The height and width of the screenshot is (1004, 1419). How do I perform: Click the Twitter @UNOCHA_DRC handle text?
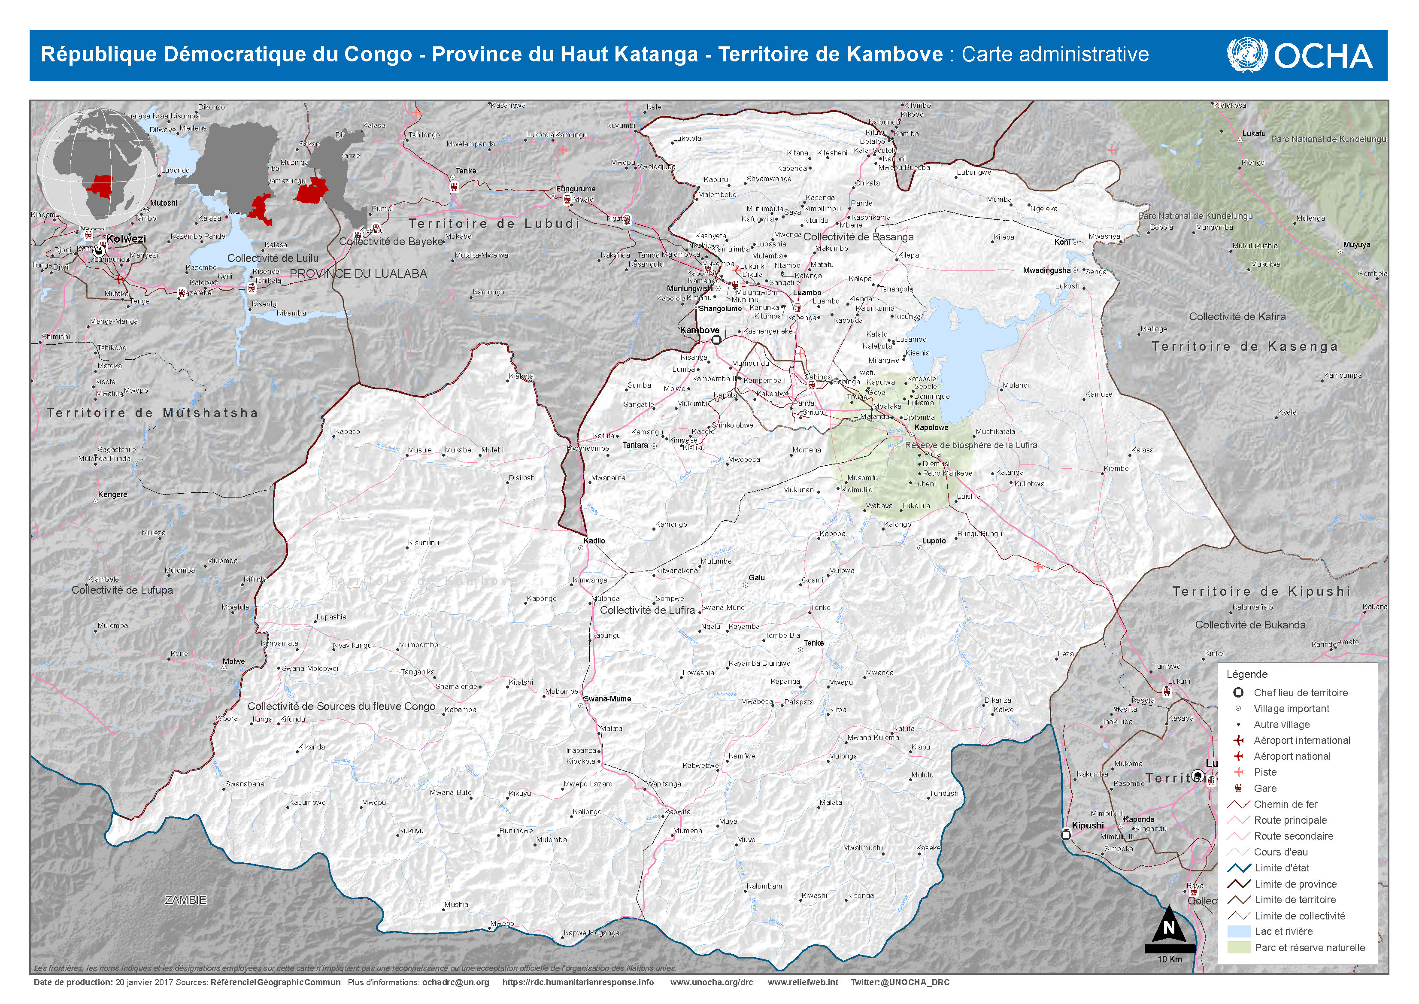[900, 983]
